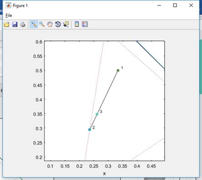Close the Figure 1 window
This screenshot has width=202, height=180.
click(191, 5)
